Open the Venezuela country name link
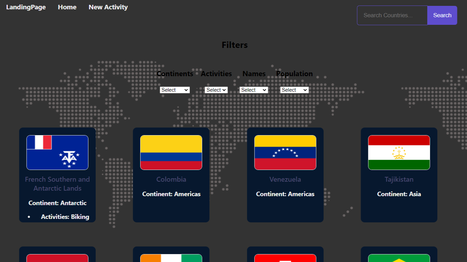 point(285,179)
